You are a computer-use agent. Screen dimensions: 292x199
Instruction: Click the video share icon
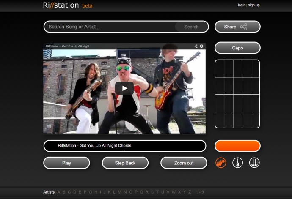(196, 46)
